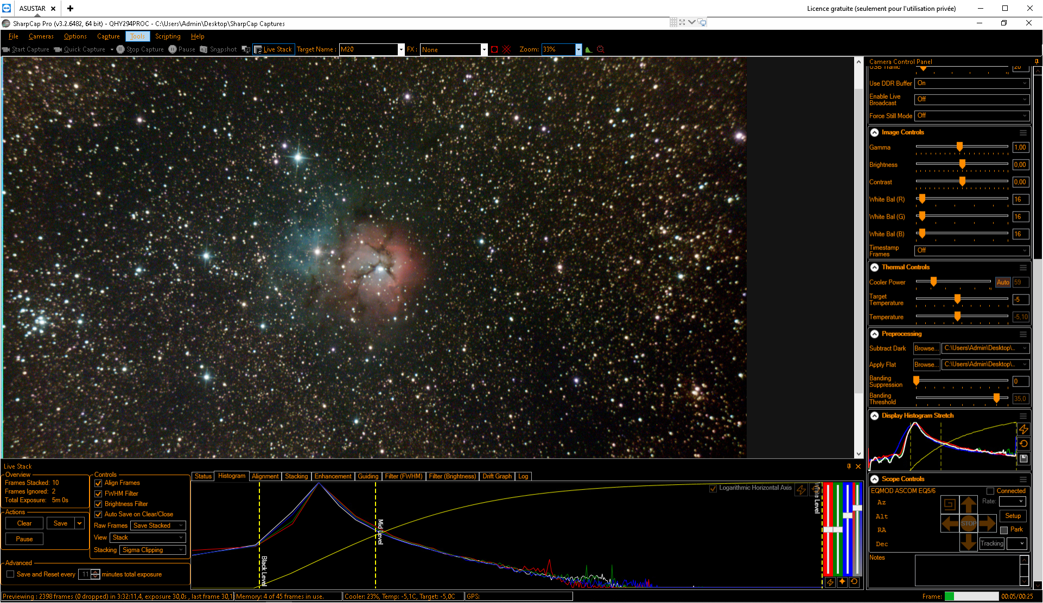Open the Stacking Sigma Clipping dropdown
This screenshot has height=603, width=1043.
coord(153,550)
